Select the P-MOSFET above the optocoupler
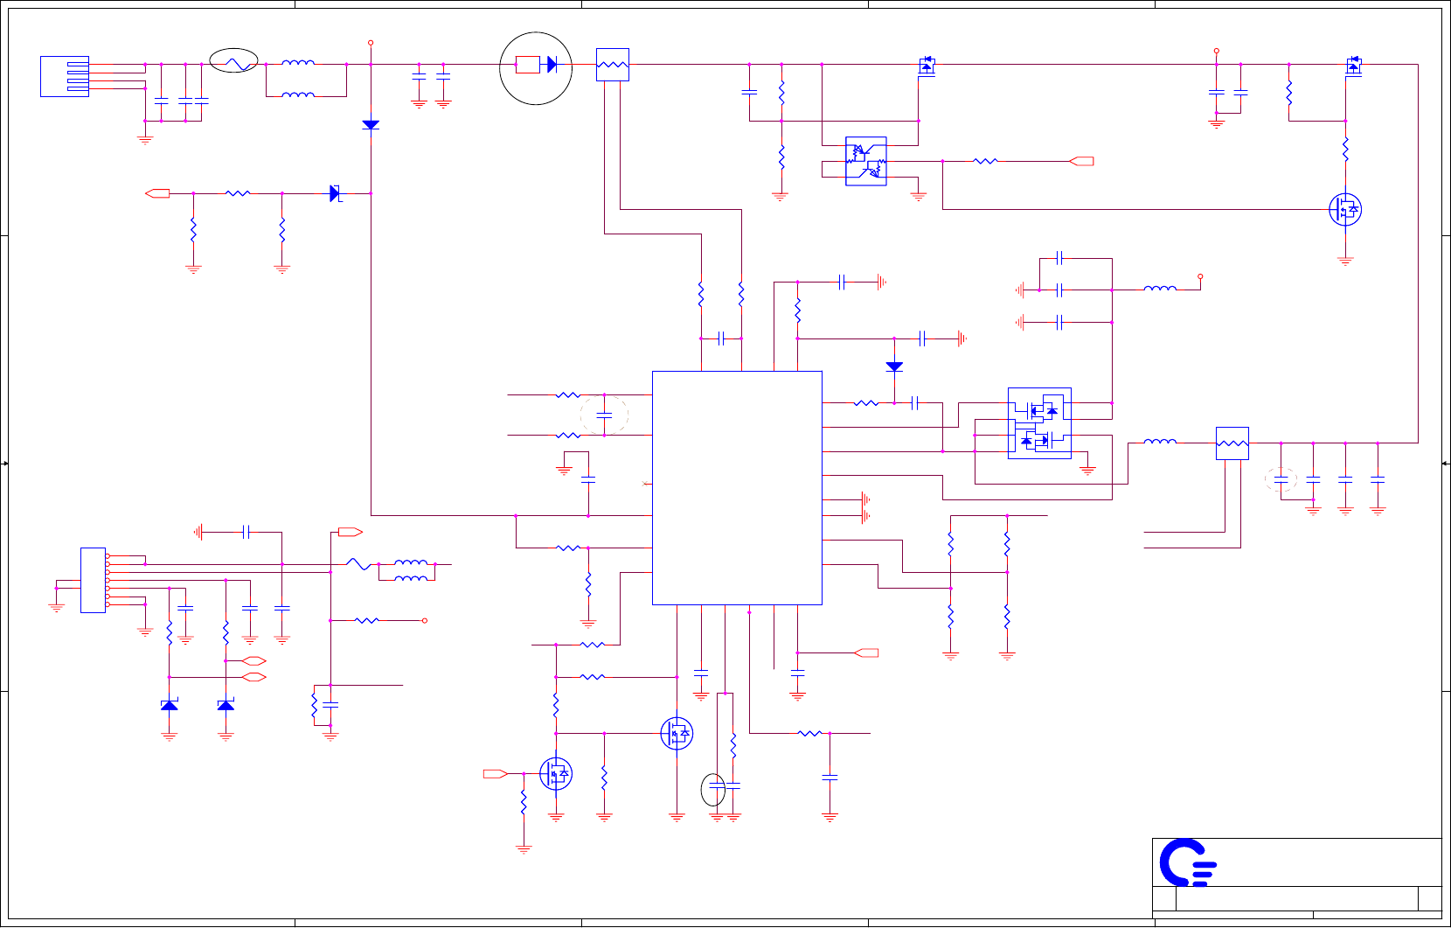 click(x=927, y=65)
